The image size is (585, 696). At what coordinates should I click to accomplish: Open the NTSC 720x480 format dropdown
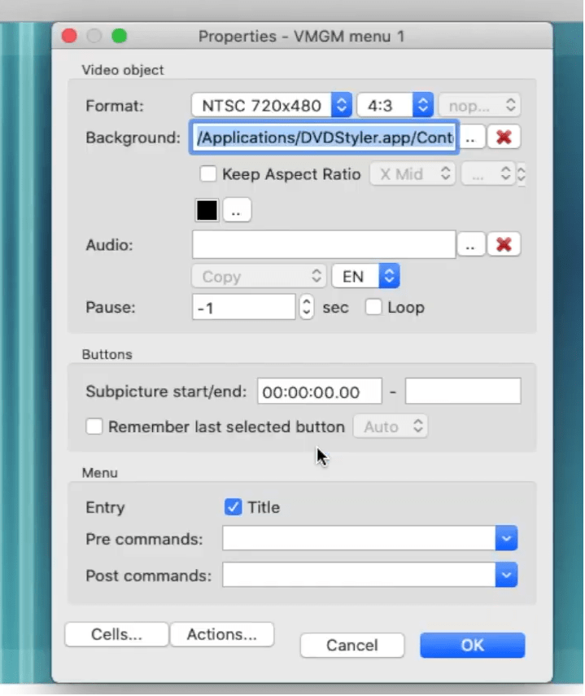pos(272,105)
